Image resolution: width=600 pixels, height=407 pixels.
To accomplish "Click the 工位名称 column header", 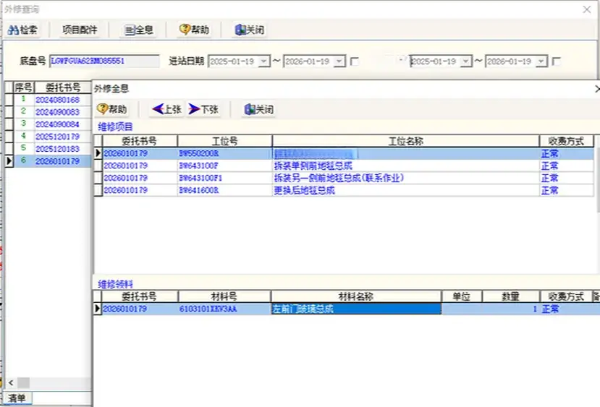I will (x=405, y=141).
